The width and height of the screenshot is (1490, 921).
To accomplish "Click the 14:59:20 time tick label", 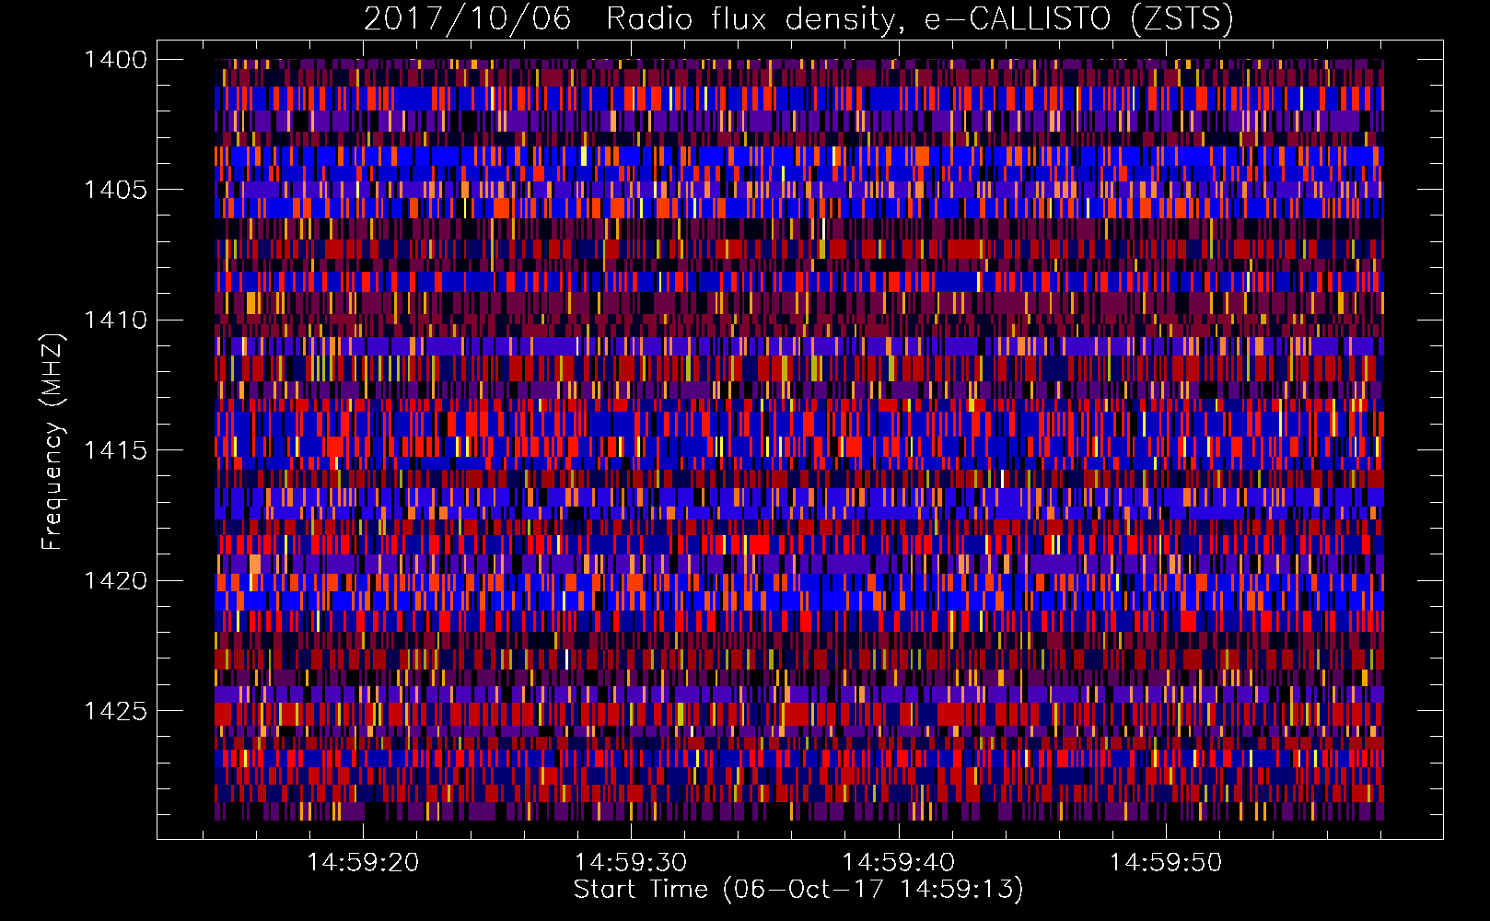I will [363, 863].
